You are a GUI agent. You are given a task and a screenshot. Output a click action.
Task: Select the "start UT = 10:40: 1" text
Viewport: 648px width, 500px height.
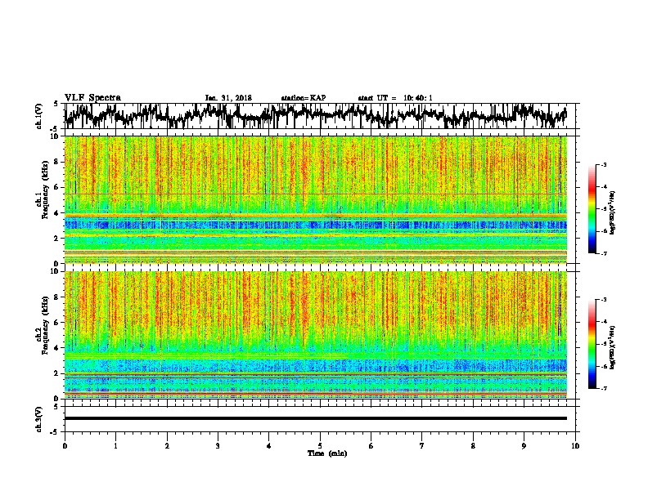pos(395,98)
